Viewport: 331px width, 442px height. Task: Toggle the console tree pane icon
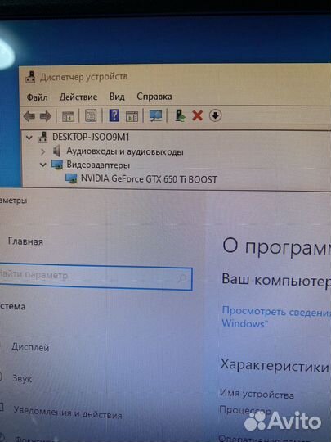tap(68, 116)
